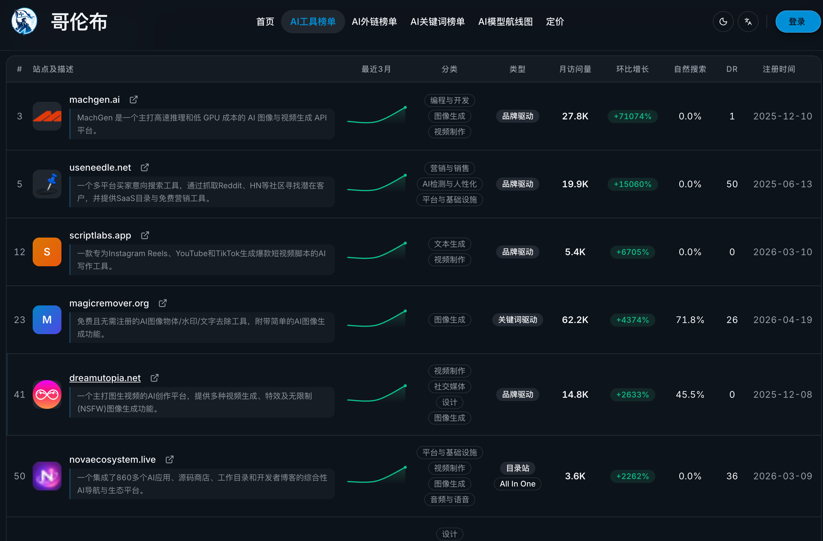Screen dimensions: 823x541
Task: Click the 品牌驱动 badge on machgen.ai row
Action: coord(518,116)
